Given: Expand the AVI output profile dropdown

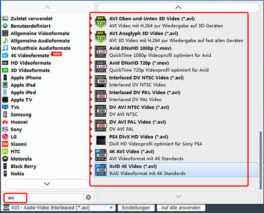Looking at the screenshot, I should pos(111,208).
